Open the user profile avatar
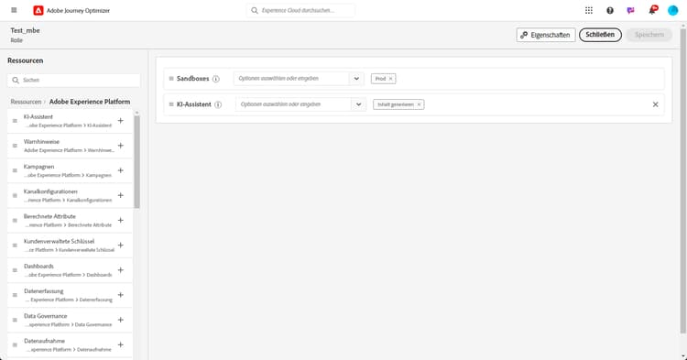The height and width of the screenshot is (360, 687). pos(673,10)
